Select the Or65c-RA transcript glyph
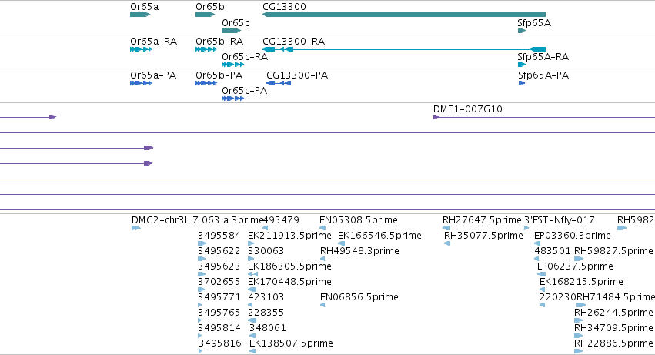The image size is (655, 355). 232,65
